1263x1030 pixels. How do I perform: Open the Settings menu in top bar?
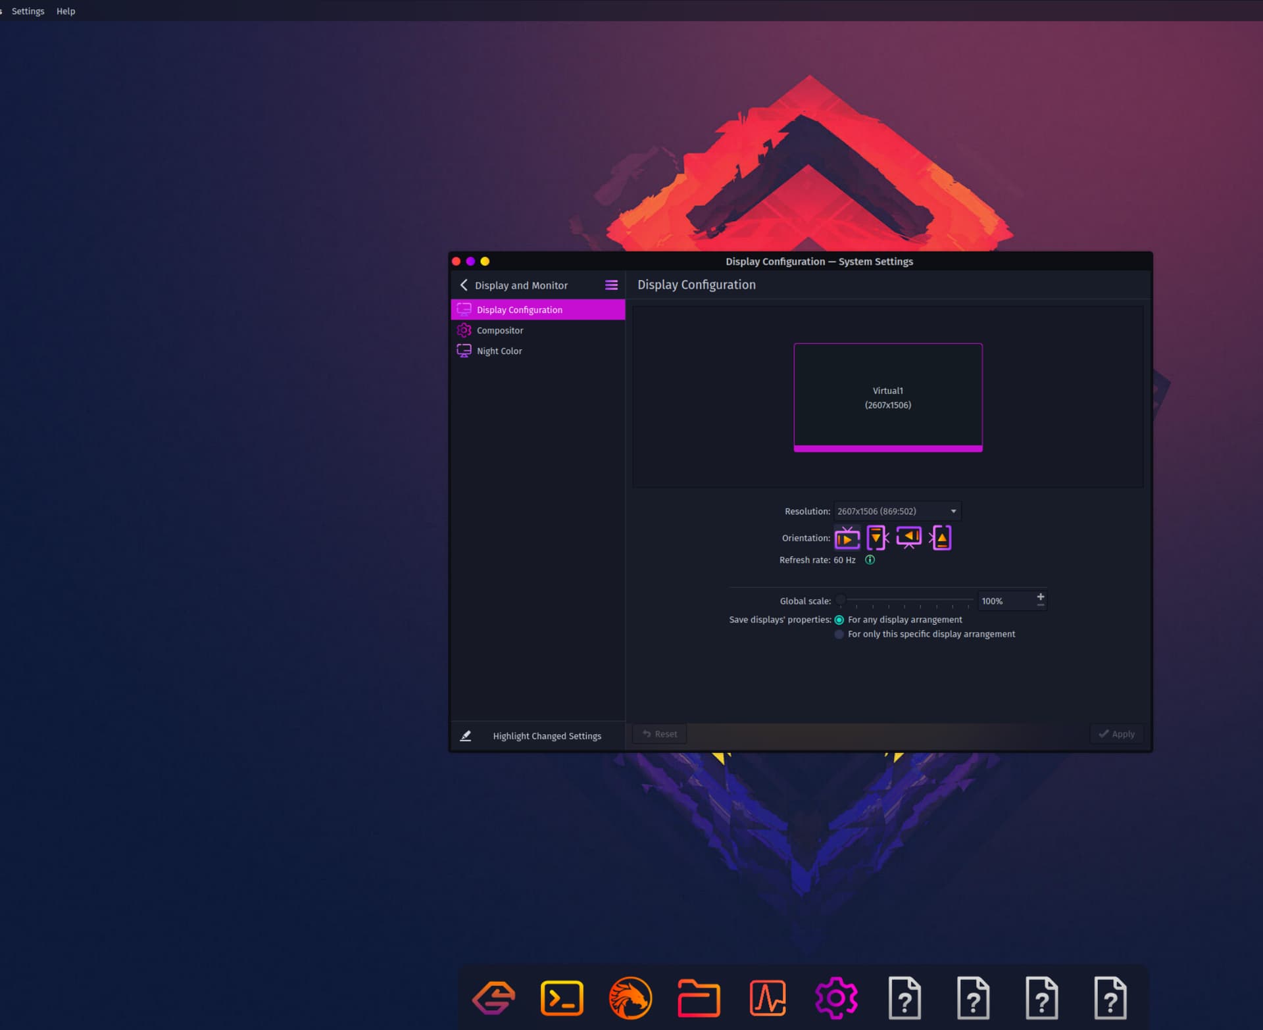coord(28,11)
